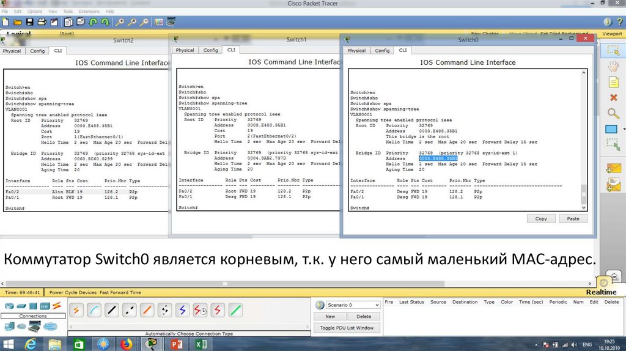Choose the Add Complex PDU envelope
Image resolution: width=626 pixels, height=351 pixels.
613,185
